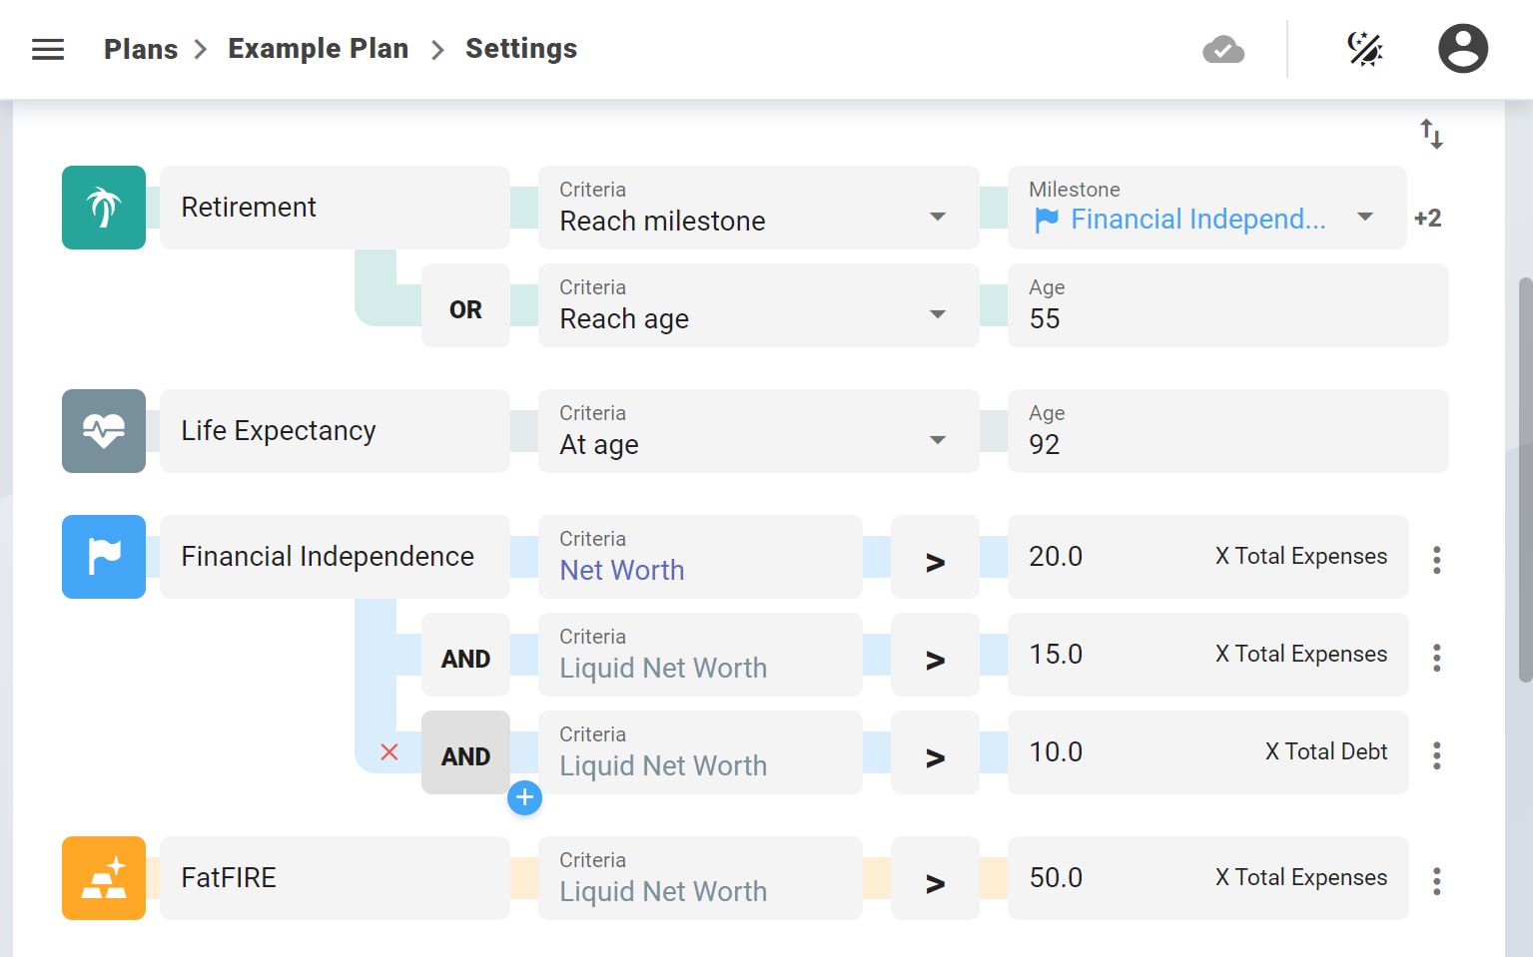Toggle the highlighted AND operator on the Total Debt row
This screenshot has height=957, width=1533.
[x=465, y=754]
